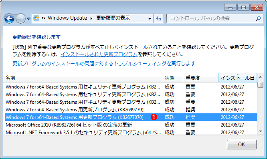Select the highlighted KB2677070 update row
The image size is (267, 159).
click(131, 117)
